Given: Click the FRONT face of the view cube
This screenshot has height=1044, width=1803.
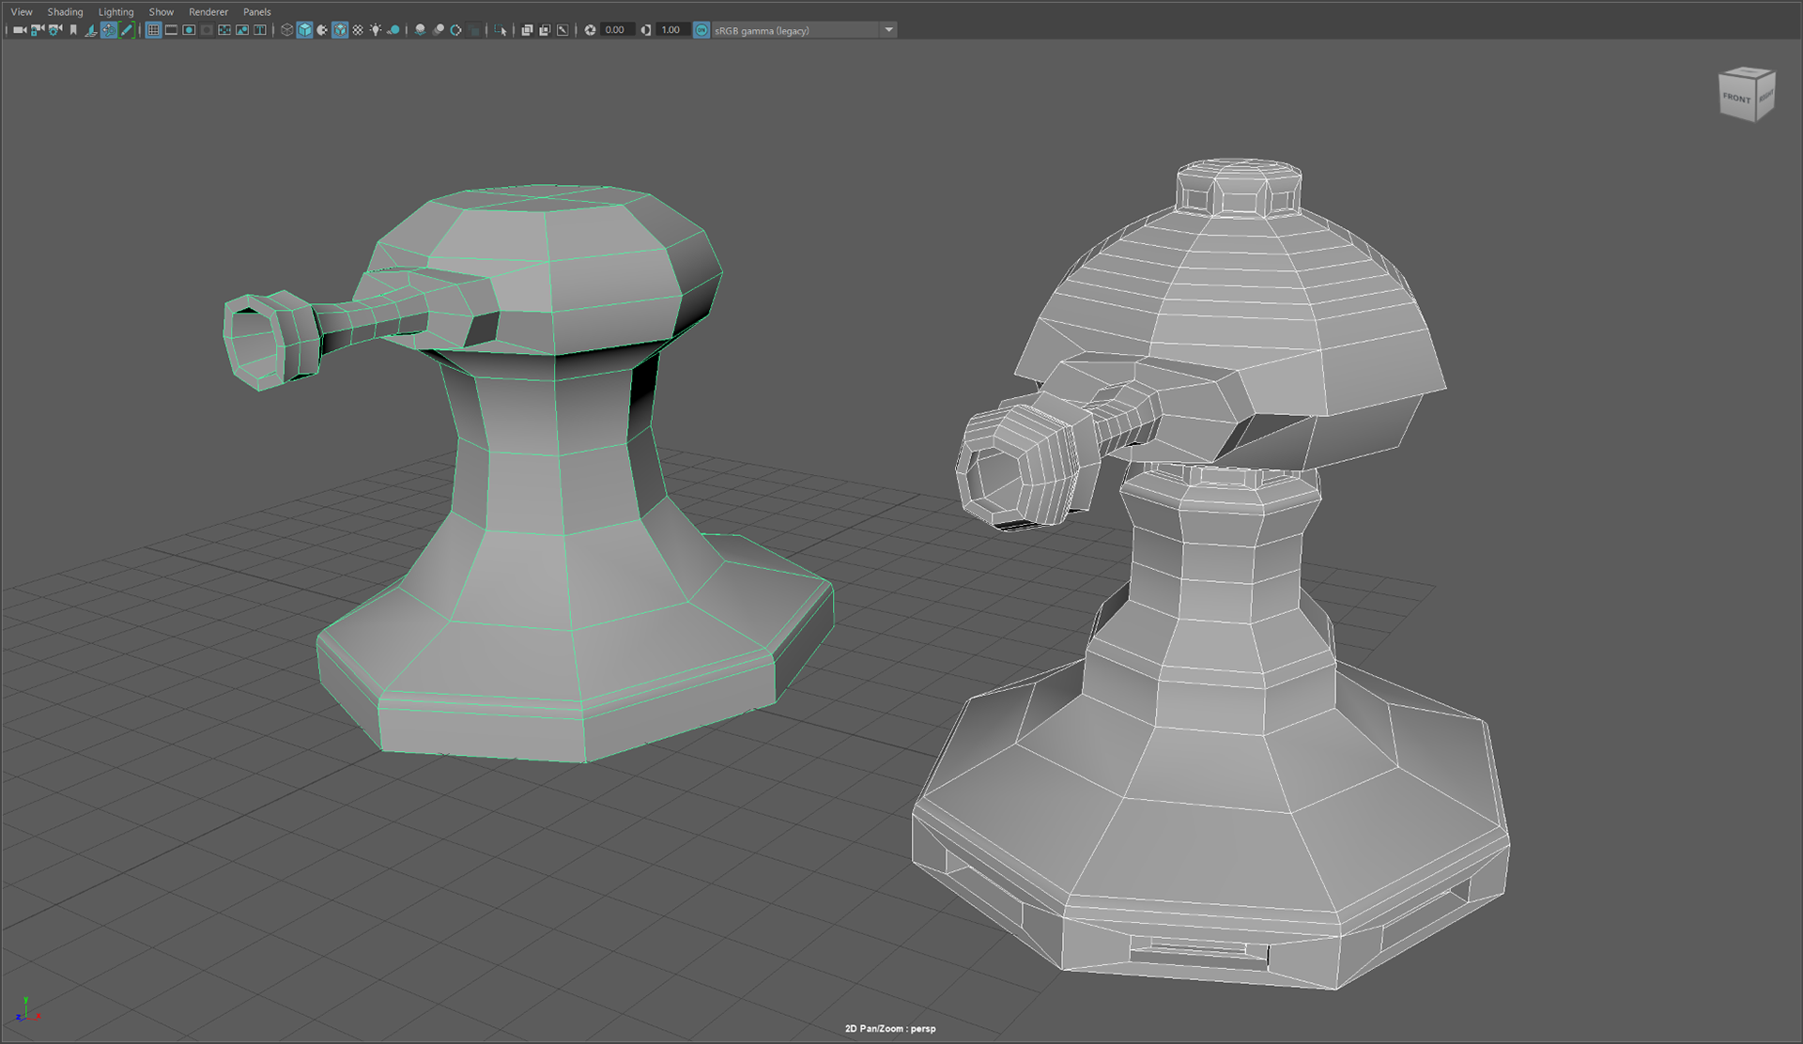Looking at the screenshot, I should point(1736,98).
